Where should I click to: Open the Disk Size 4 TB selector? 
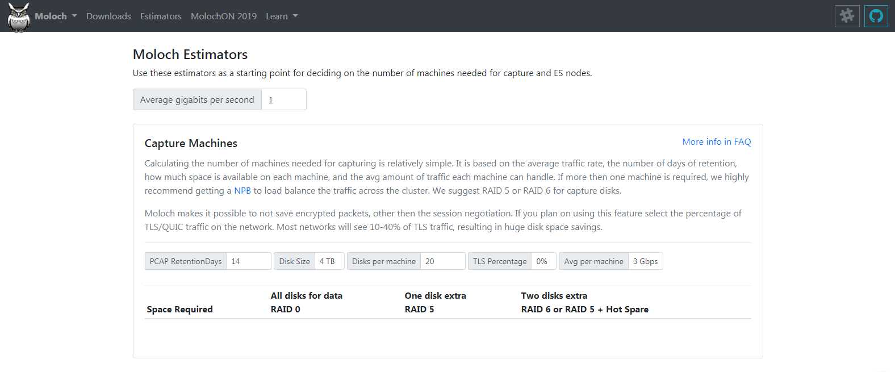329,261
